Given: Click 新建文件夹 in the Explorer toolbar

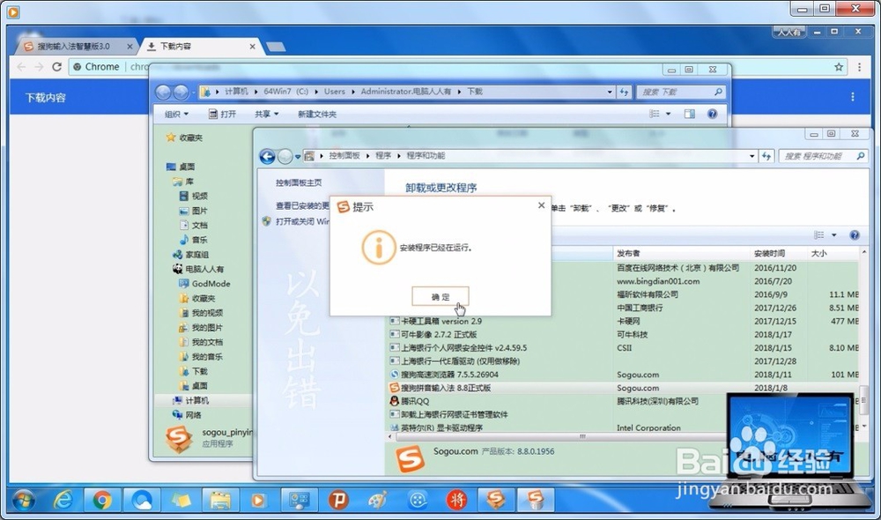Looking at the screenshot, I should point(317,114).
